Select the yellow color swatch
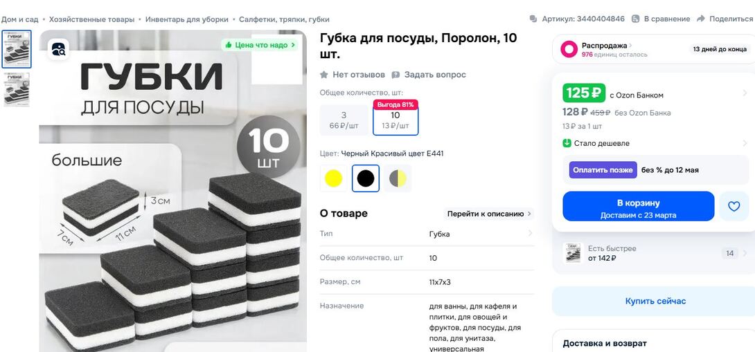Screen dimensions: 755x352 click(333, 178)
